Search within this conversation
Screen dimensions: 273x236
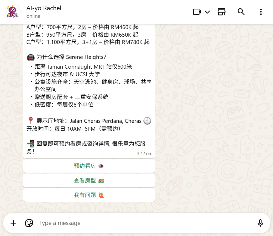tap(241, 12)
